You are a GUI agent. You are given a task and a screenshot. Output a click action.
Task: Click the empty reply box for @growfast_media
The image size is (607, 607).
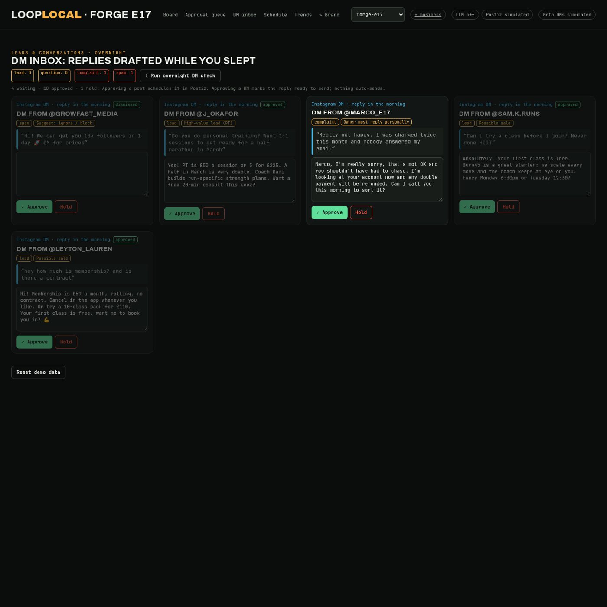tap(82, 174)
